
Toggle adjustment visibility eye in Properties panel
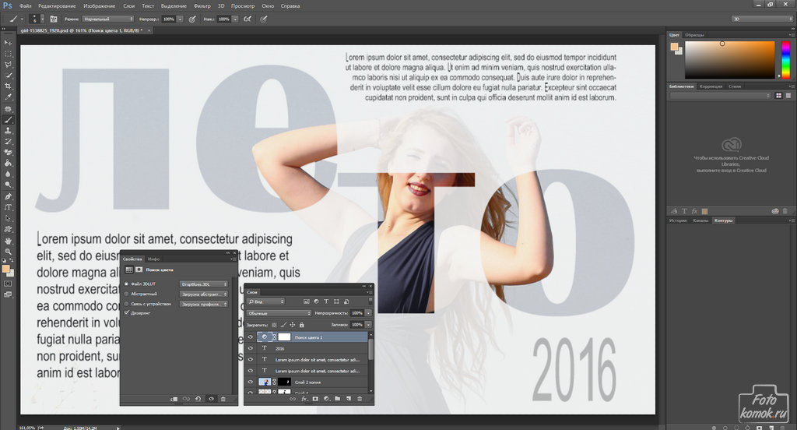211,399
